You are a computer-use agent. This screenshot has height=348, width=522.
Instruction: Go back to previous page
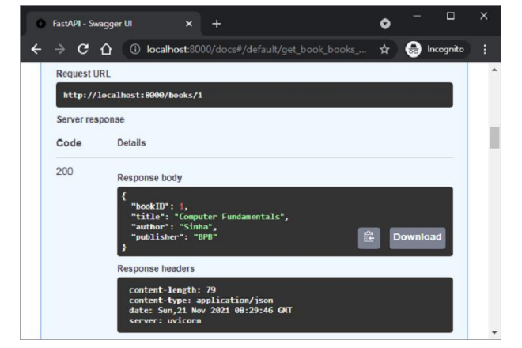36,49
